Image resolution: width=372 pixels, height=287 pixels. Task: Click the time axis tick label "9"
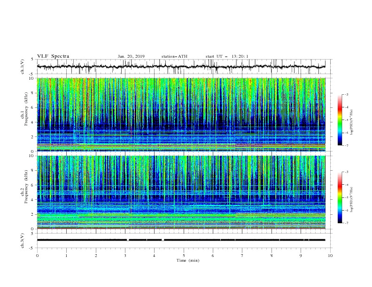tap(301, 256)
